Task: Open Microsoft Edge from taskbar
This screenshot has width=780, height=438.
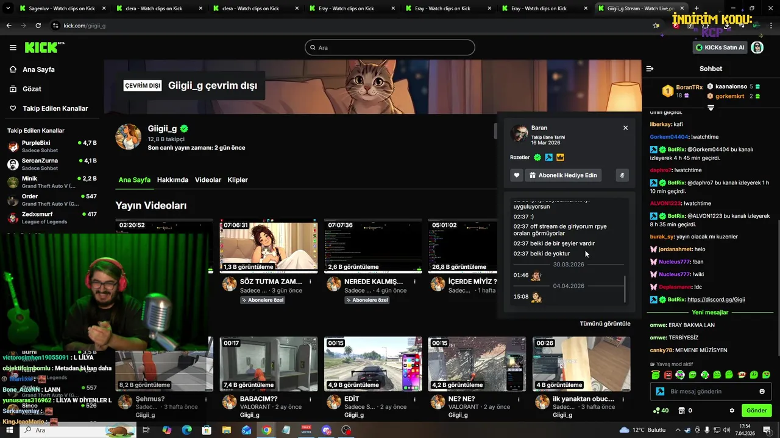Action: [187, 430]
